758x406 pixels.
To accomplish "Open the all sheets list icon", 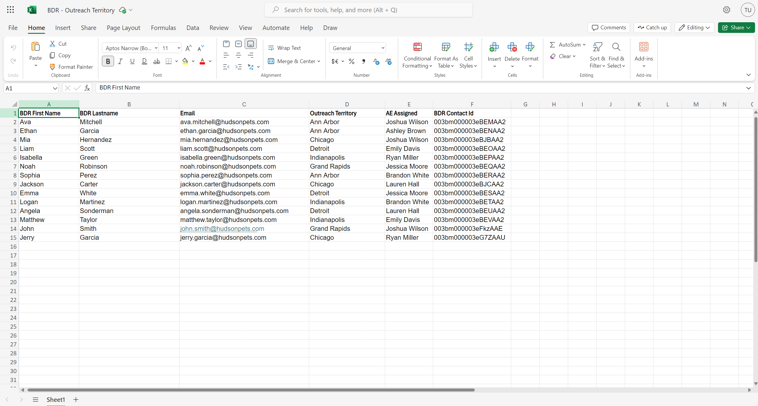I will 36,399.
